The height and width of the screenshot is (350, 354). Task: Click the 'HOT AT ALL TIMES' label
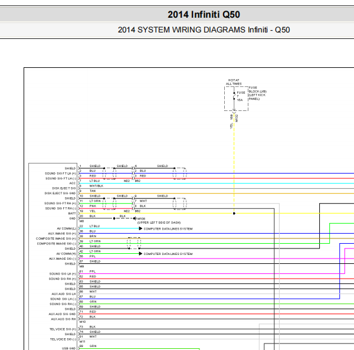click(234, 82)
